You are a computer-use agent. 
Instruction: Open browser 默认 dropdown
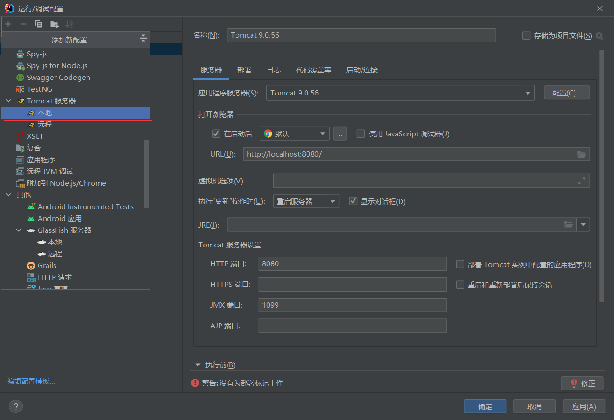[x=295, y=134]
